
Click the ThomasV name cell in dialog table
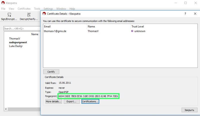click(93, 31)
